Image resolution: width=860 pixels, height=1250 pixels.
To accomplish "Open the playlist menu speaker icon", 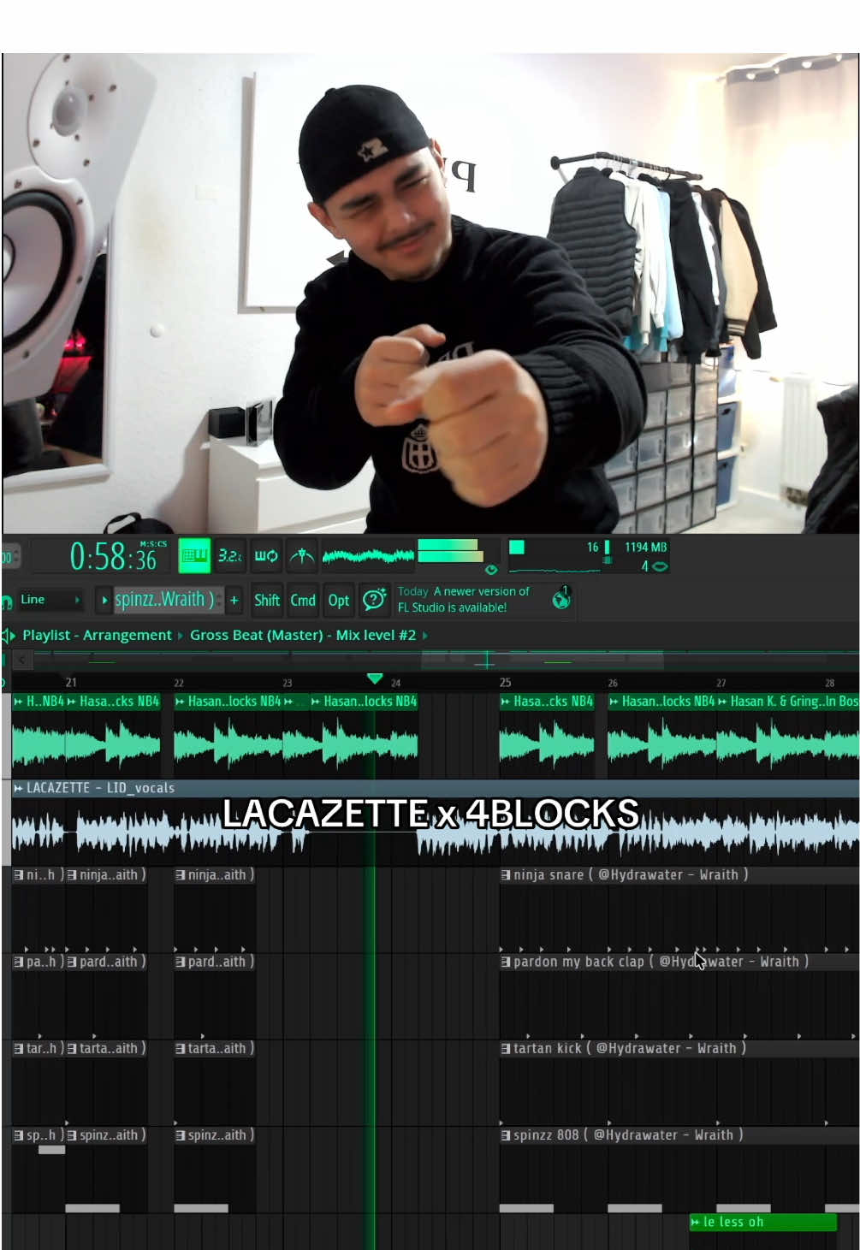I will click(9, 635).
